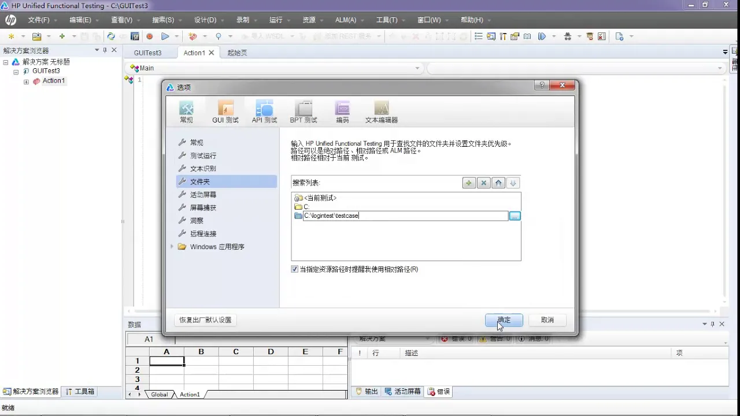This screenshot has width=740, height=416.
Task: Open the 常规 options category icon
Action: (186, 112)
